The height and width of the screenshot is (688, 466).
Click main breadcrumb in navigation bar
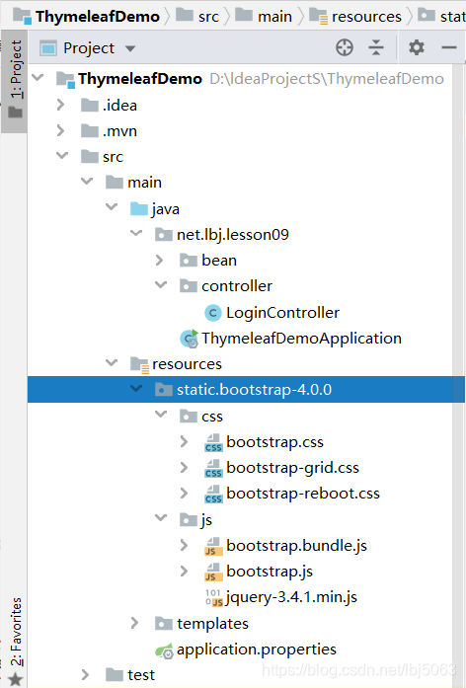pyautogui.click(x=274, y=17)
